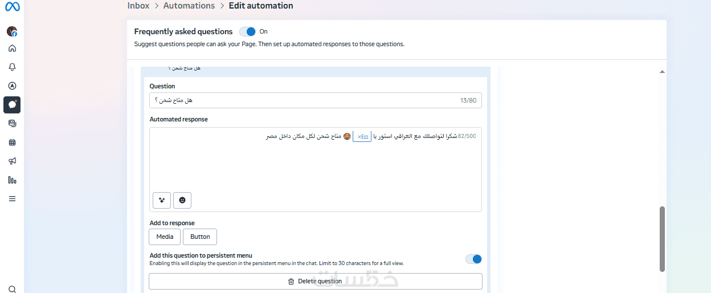The height and width of the screenshot is (293, 711).
Task: Click the Meta logo in the sidebar
Action: 13,6
